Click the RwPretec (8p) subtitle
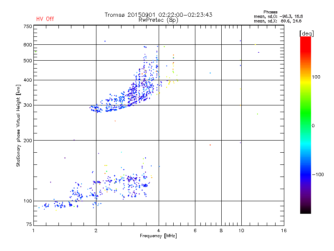 (158, 20)
